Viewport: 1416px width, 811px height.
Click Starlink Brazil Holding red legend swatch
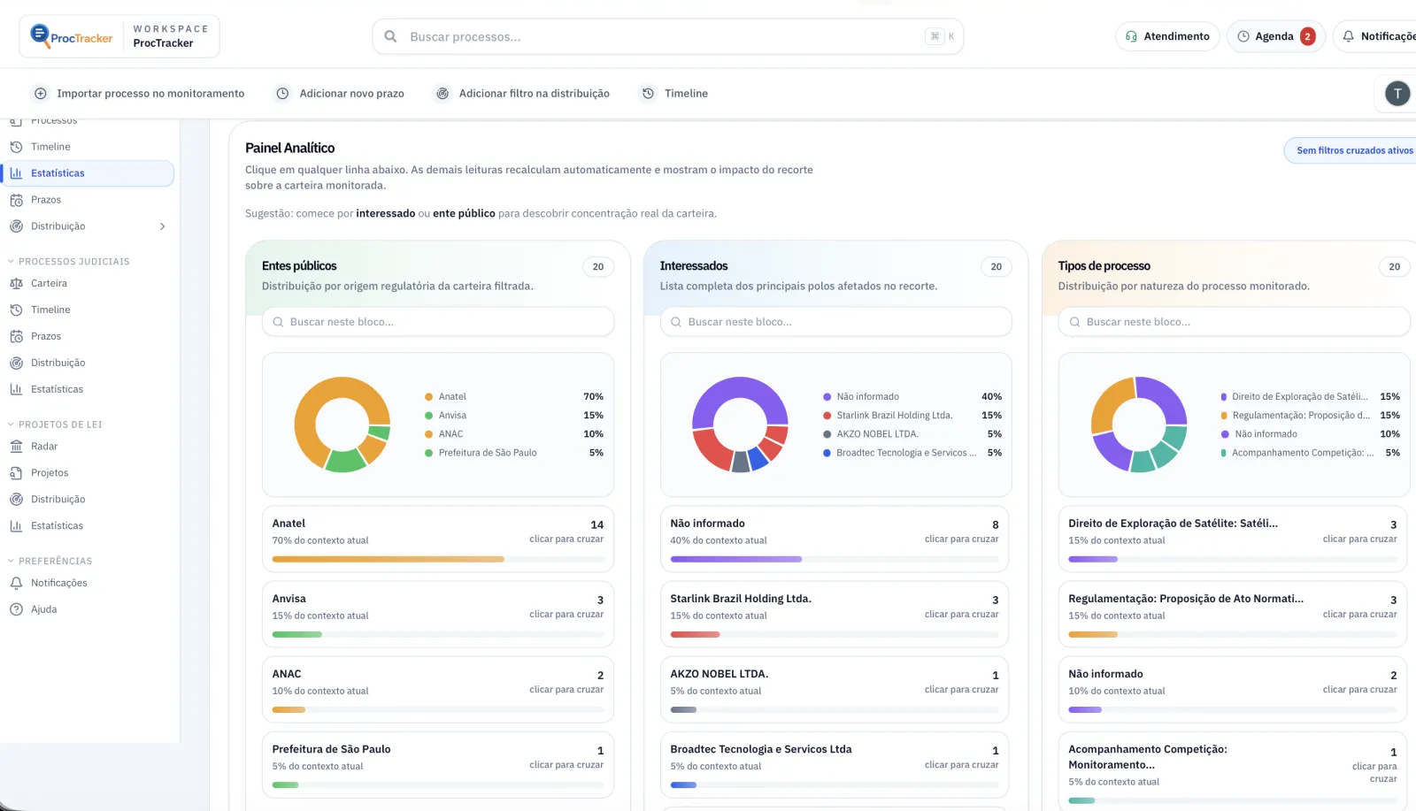827,416
